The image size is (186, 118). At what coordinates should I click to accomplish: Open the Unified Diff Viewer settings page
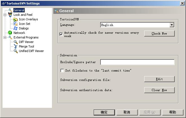31,51
